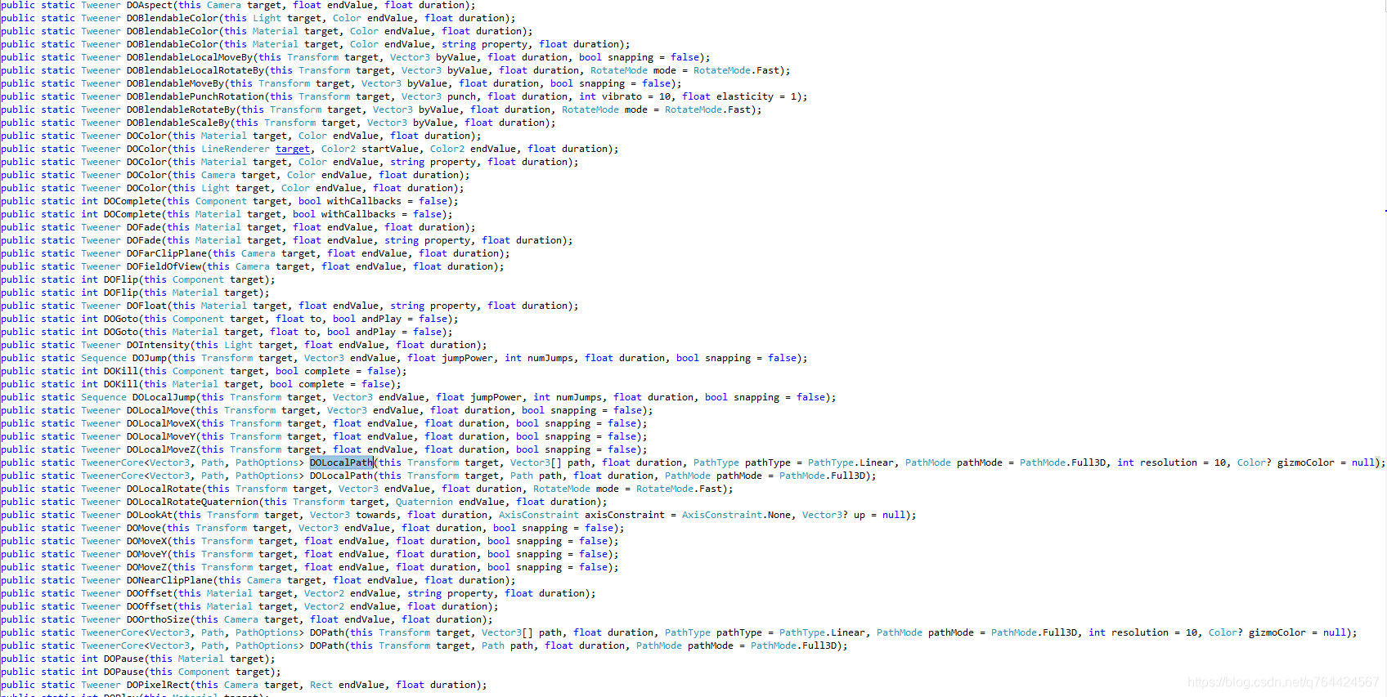This screenshot has width=1387, height=697.
Task: Click the Rect type in DOPixelRect line
Action: coord(321,685)
